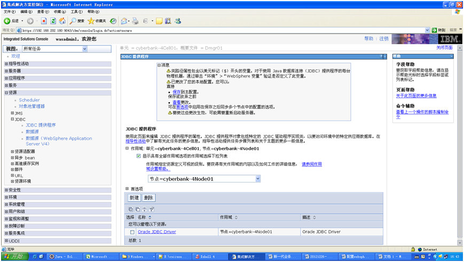Collapse the JDBC tree node
464x262 pixels.
[12, 119]
